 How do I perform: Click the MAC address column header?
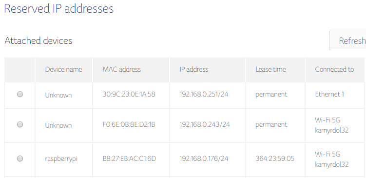tap(122, 69)
